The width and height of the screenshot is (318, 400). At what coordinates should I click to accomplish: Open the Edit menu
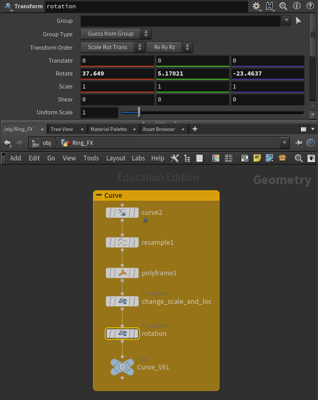pos(34,158)
